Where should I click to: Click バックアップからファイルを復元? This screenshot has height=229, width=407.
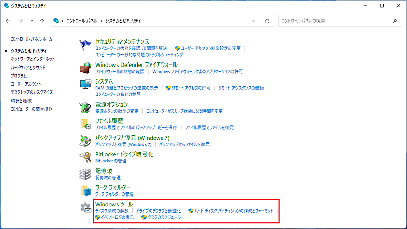(x=184, y=144)
